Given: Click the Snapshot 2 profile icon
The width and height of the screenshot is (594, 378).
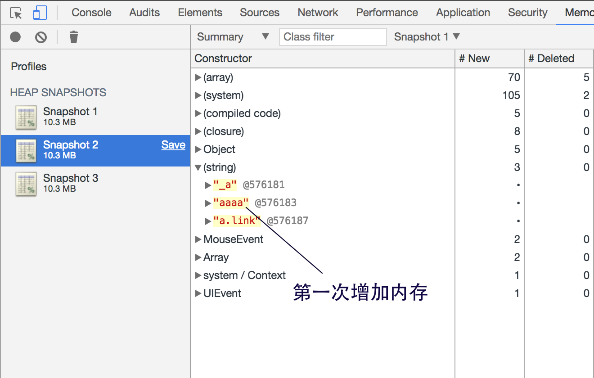Looking at the screenshot, I should [26, 151].
